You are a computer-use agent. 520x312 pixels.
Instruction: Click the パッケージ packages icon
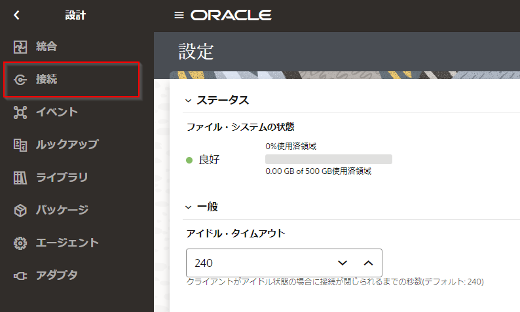click(20, 210)
